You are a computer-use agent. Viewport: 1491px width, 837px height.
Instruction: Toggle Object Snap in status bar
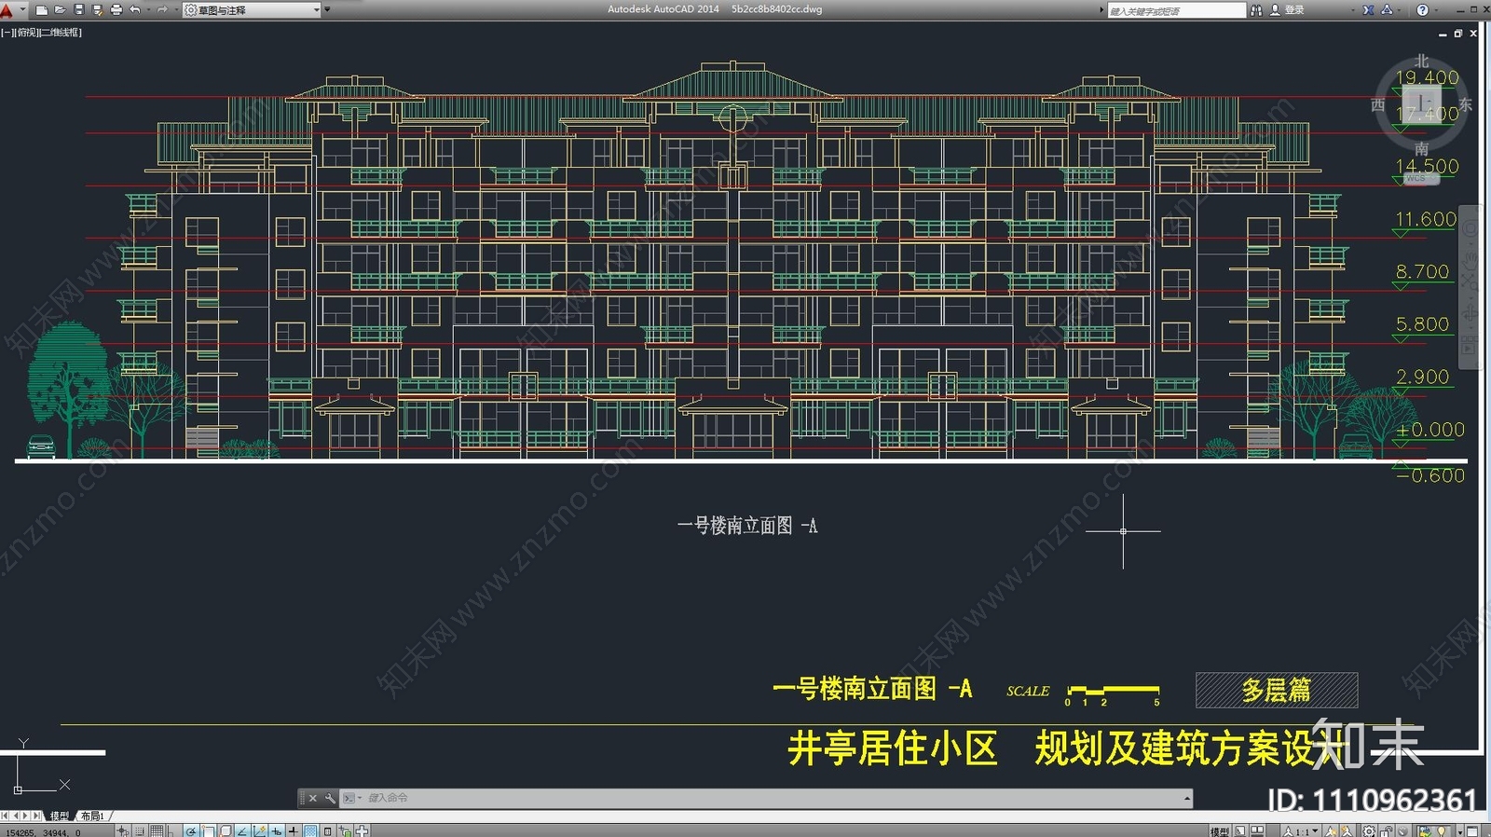[x=208, y=830]
